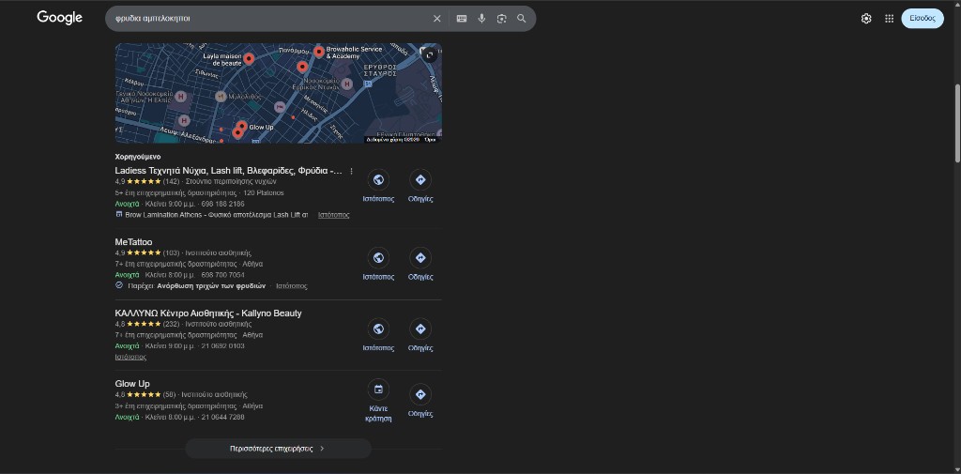Click the Χορηγούμενο sponsored label
The height and width of the screenshot is (474, 961).
138,157
